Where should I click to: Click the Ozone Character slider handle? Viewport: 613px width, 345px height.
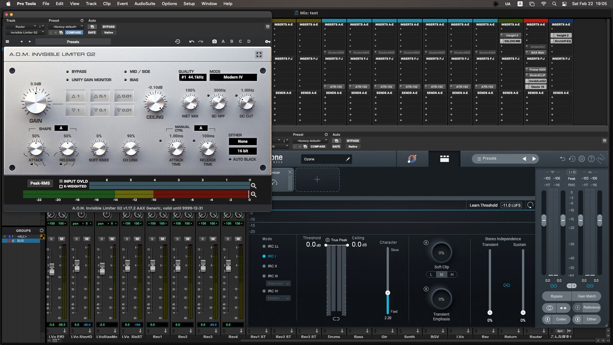[x=387, y=293]
